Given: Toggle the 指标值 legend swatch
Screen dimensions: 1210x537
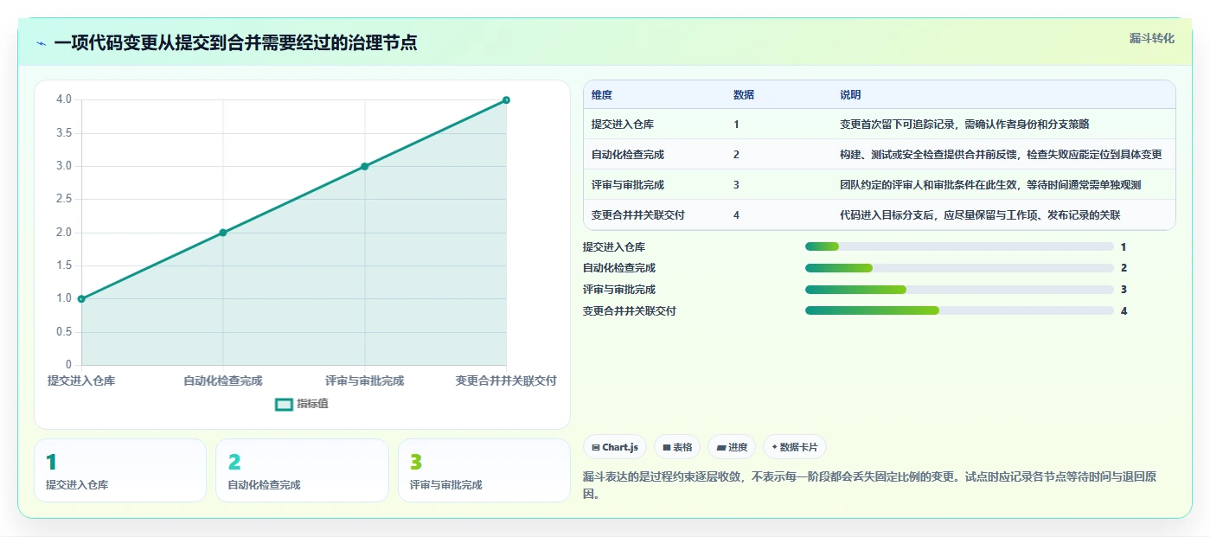Looking at the screenshot, I should click(284, 404).
